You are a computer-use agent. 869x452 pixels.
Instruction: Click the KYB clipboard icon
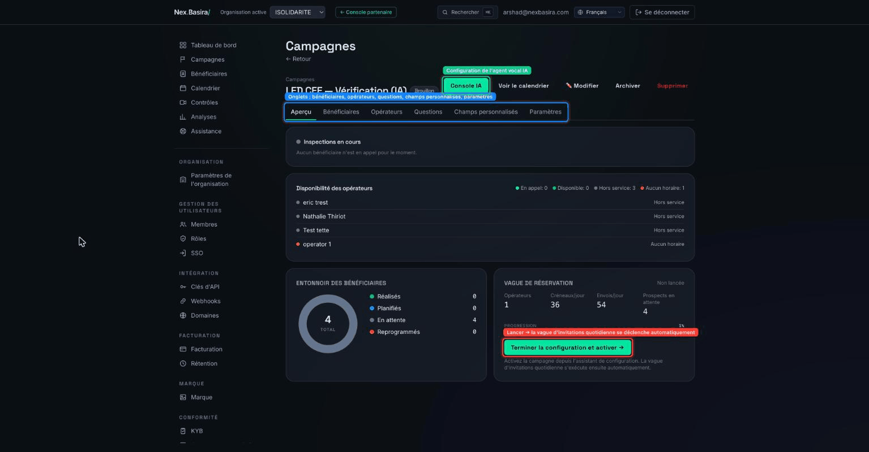click(x=183, y=431)
